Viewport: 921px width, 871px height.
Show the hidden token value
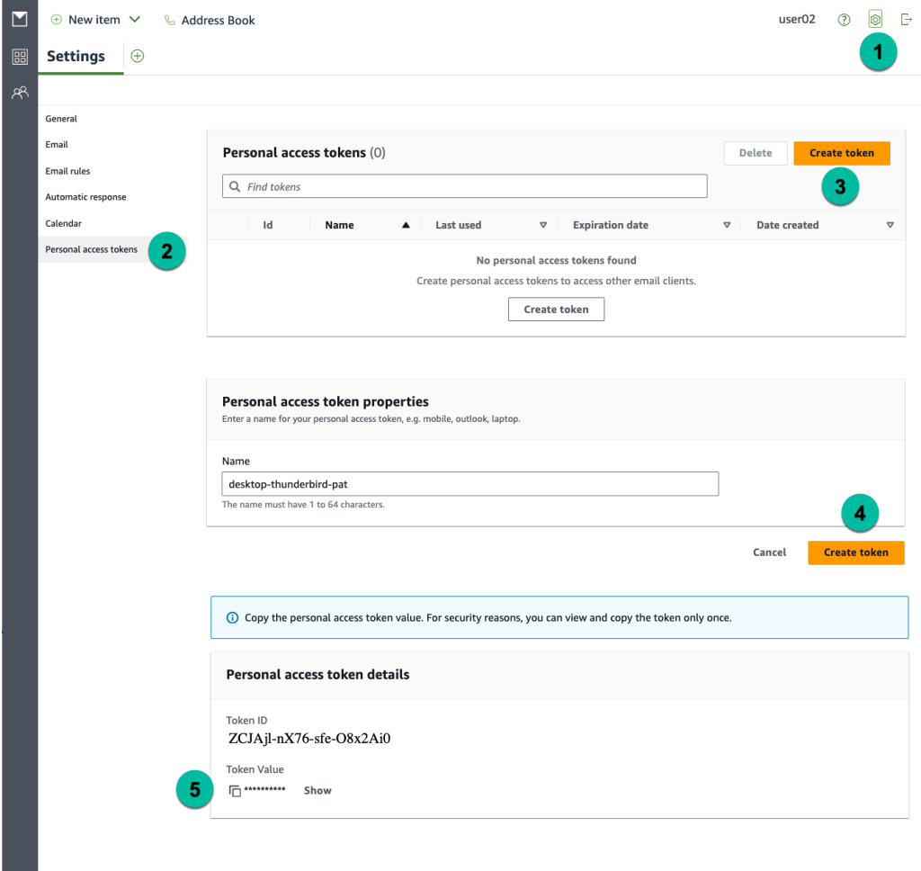(x=317, y=790)
